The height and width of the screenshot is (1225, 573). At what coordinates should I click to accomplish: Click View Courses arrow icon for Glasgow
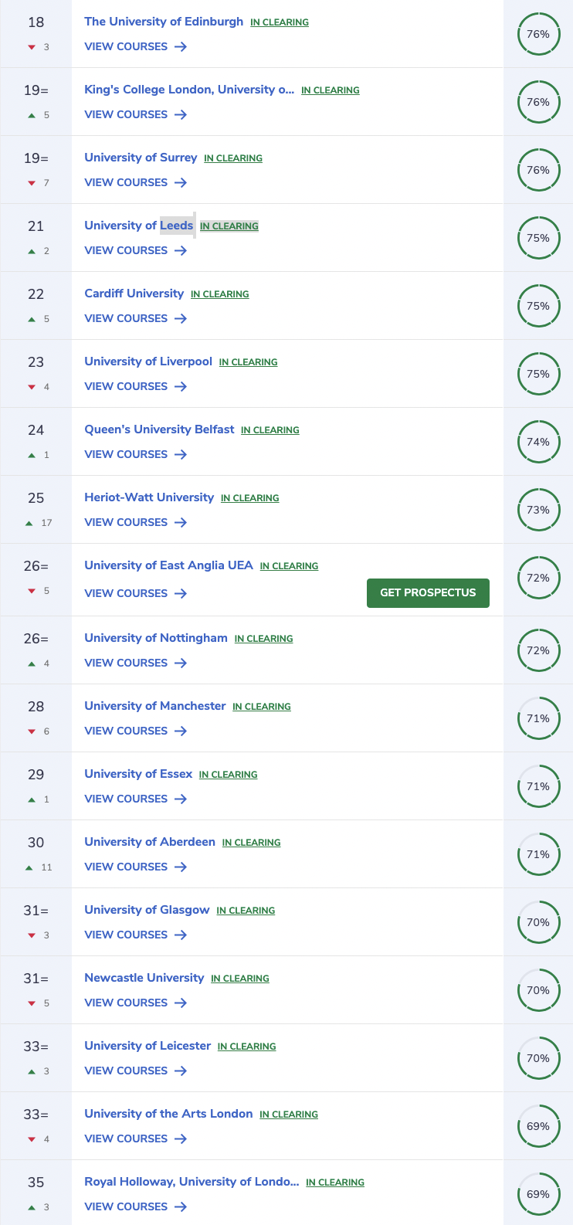181,935
